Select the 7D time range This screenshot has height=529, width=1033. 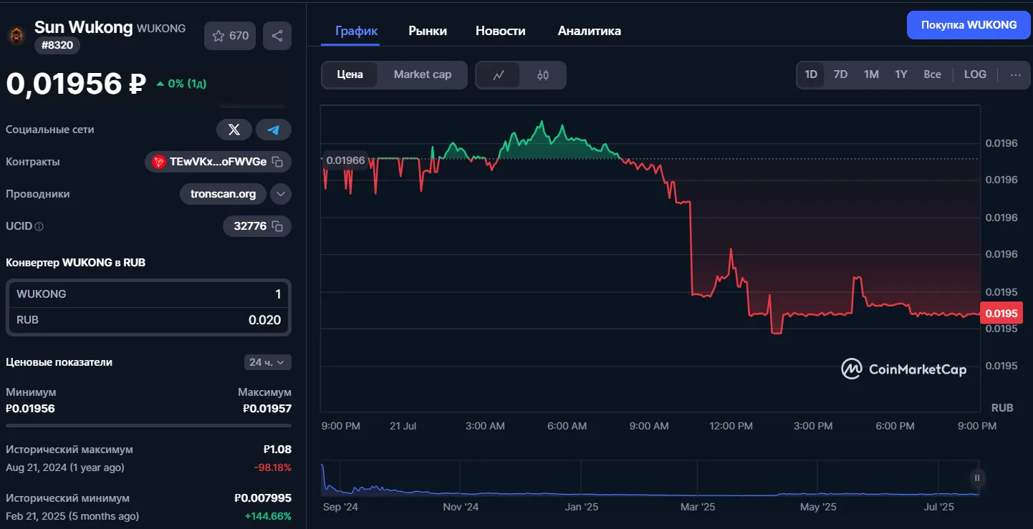(x=840, y=74)
